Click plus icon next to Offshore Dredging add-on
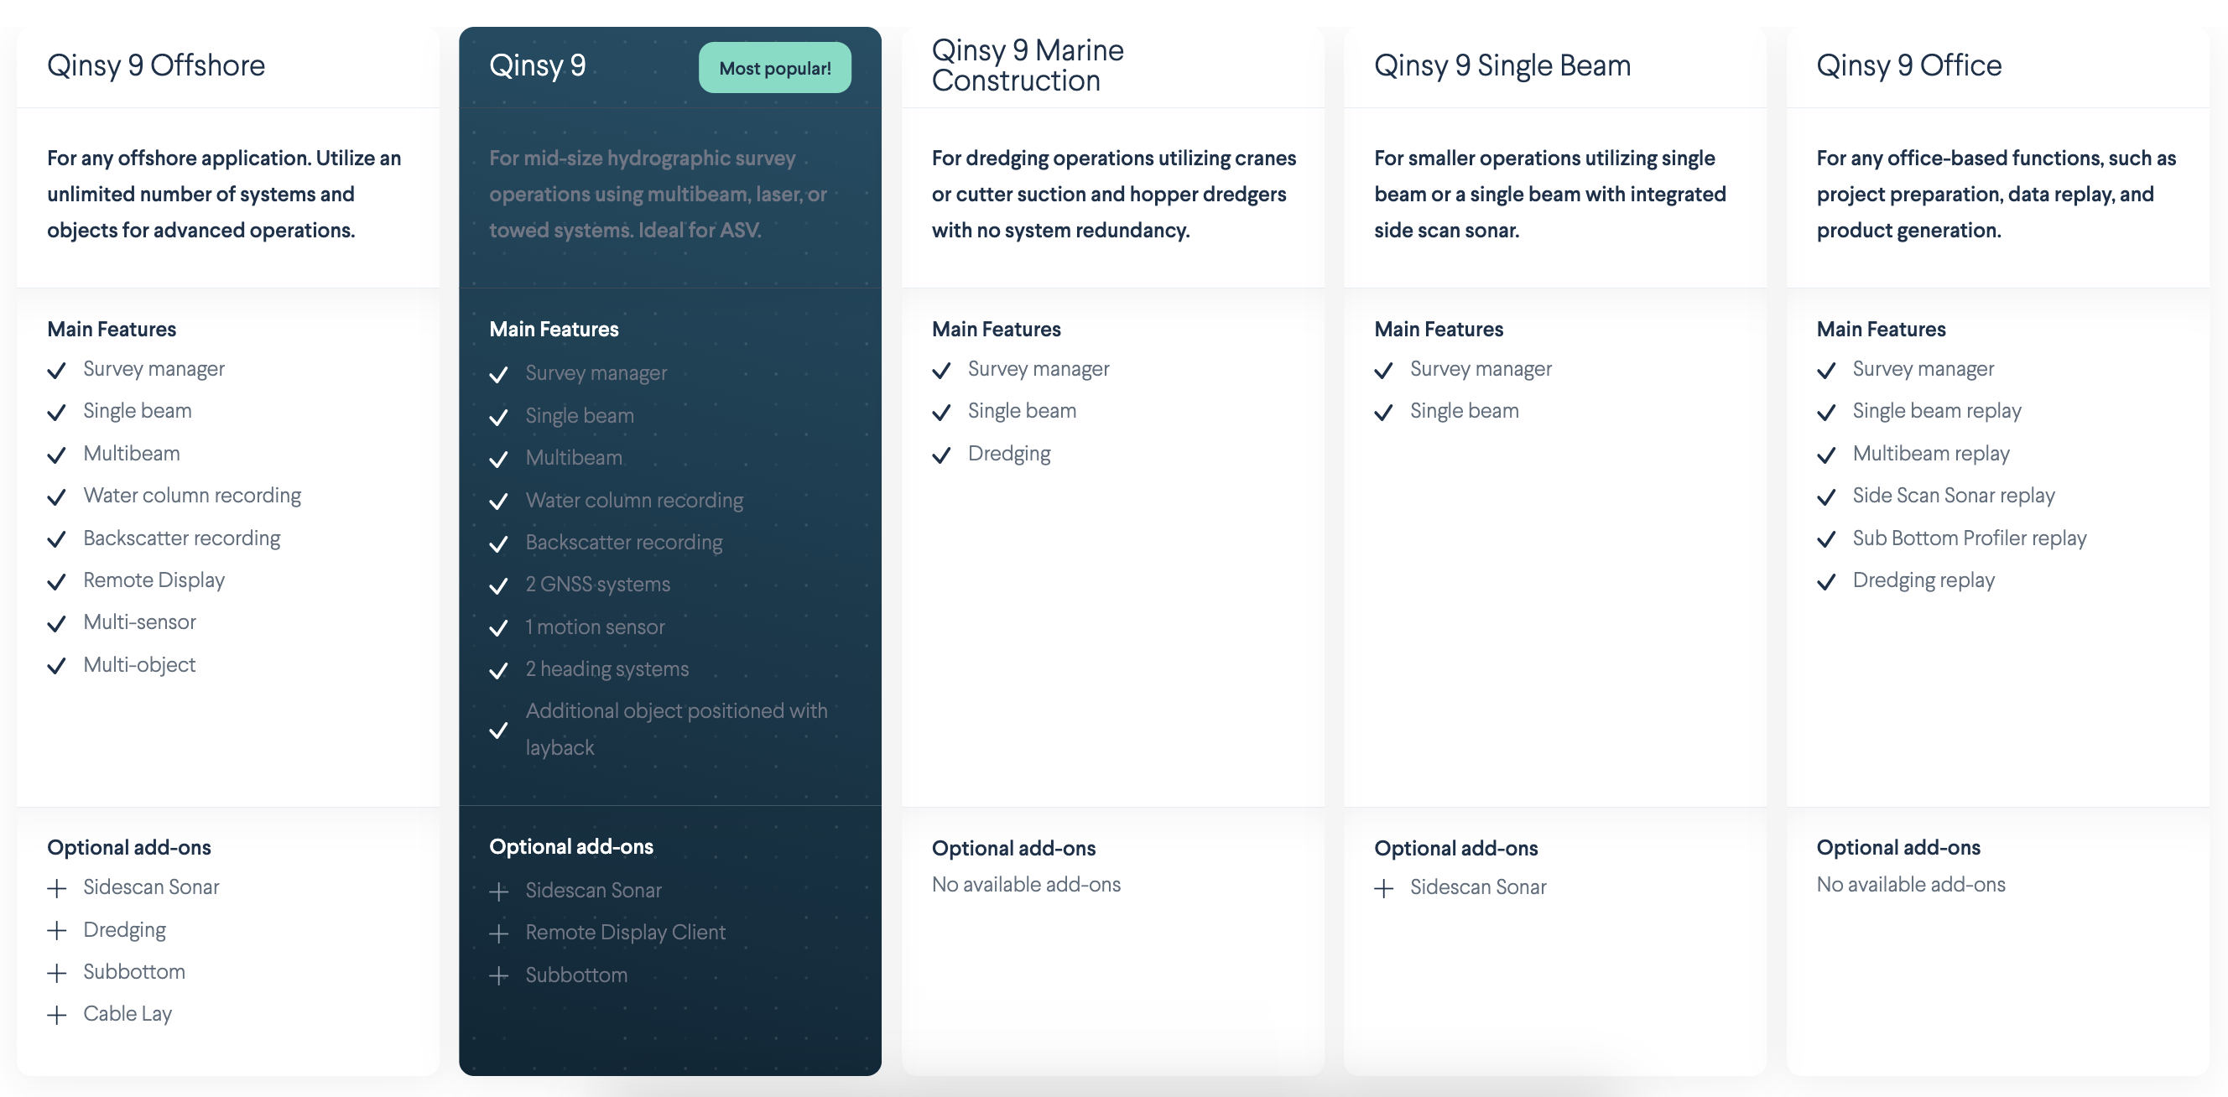The width and height of the screenshot is (2228, 1097). [x=57, y=930]
